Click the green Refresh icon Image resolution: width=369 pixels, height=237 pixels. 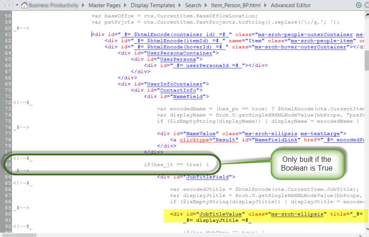tap(359, 5)
